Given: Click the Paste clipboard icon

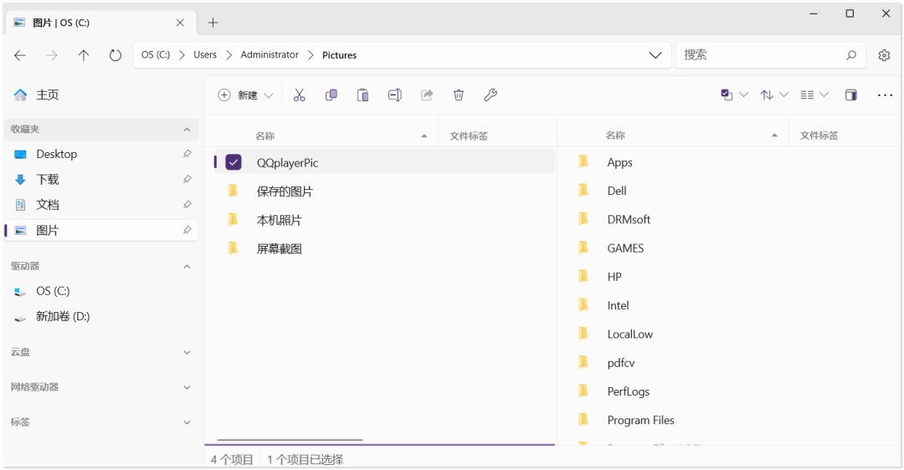Looking at the screenshot, I should pyautogui.click(x=362, y=95).
